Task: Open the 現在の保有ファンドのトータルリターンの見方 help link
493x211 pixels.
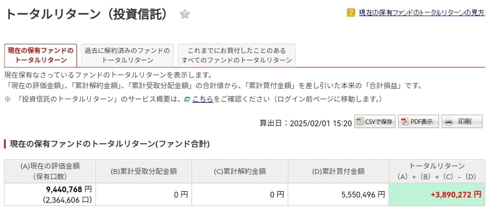Action: [x=422, y=13]
